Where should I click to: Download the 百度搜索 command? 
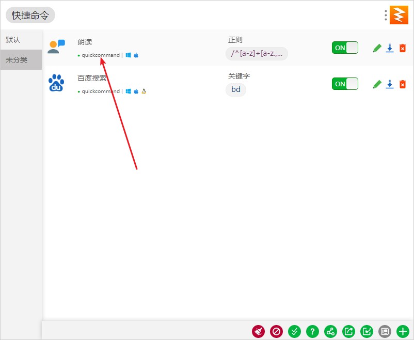(x=390, y=84)
